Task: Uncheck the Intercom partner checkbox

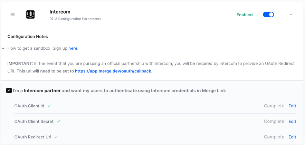Action: click(9, 90)
